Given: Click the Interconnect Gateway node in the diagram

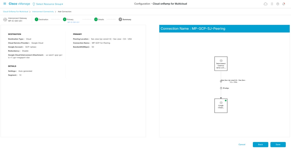Looking at the screenshot, I should click(x=221, y=64).
